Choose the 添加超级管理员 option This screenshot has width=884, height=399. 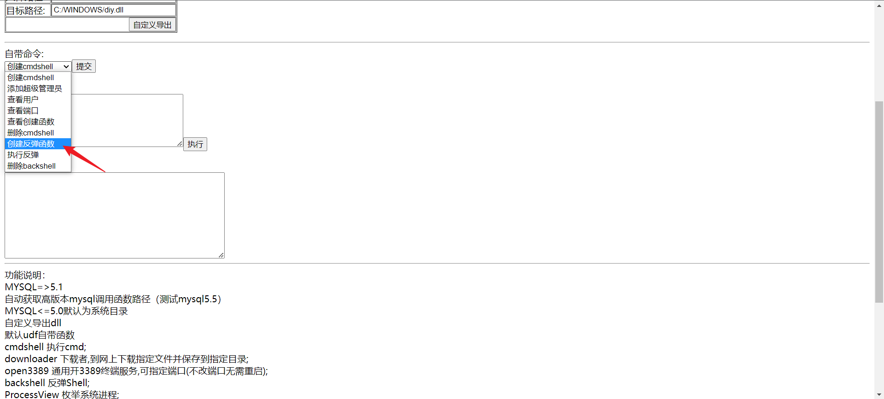click(x=35, y=88)
